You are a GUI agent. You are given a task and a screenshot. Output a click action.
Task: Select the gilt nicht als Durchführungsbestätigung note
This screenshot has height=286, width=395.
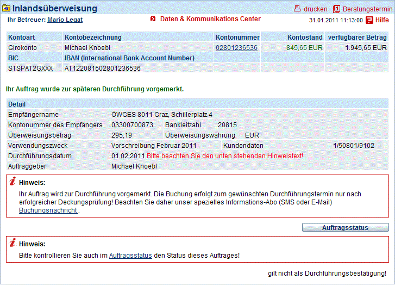click(x=327, y=273)
